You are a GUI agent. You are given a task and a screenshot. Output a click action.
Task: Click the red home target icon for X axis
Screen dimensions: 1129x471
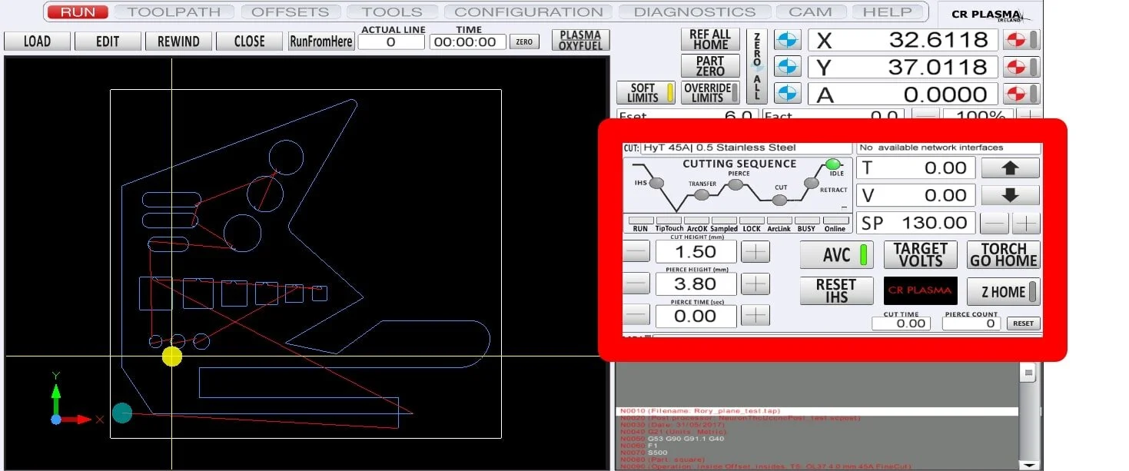coord(1018,40)
